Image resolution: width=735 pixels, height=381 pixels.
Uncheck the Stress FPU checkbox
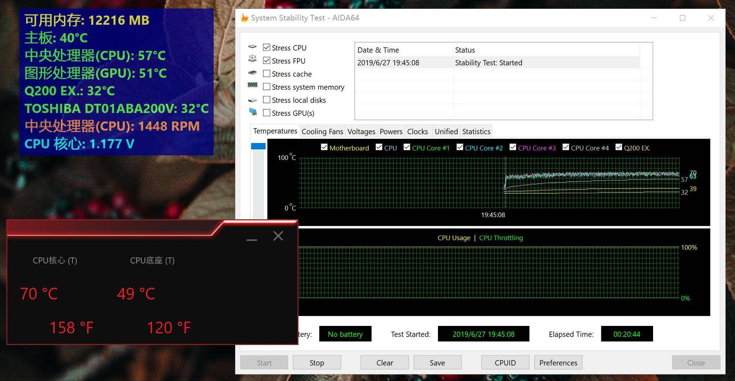click(267, 60)
